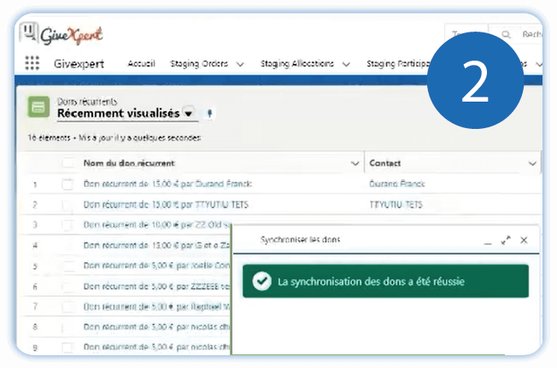This screenshot has height=368, width=557.
Task: Click the synchronisation réussie success banner
Action: coord(385,281)
